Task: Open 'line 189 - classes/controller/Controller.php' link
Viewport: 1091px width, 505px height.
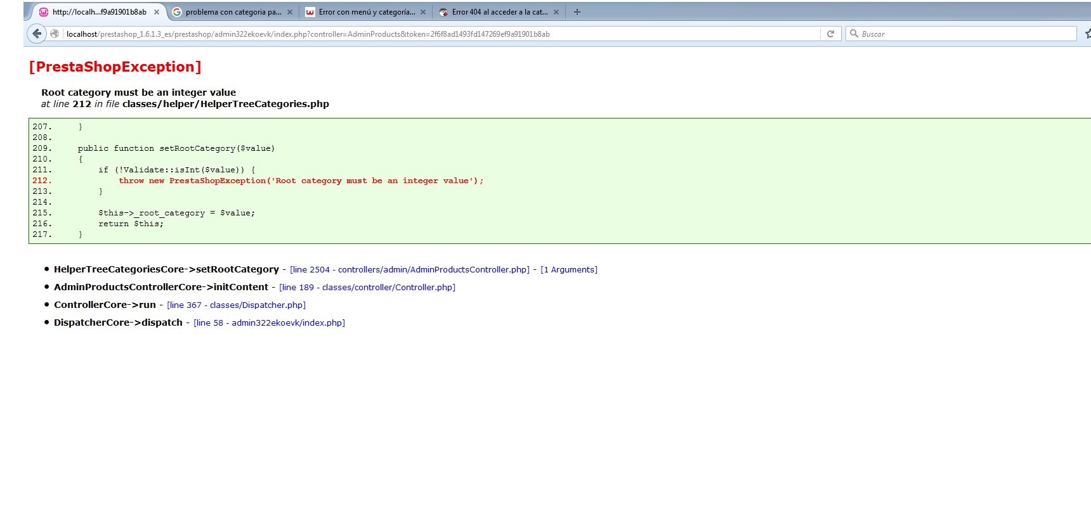Action: [367, 288]
